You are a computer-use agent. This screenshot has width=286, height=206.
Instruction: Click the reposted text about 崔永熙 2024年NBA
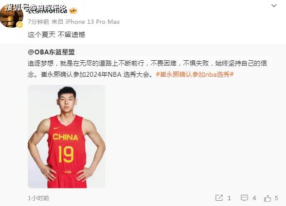[x=147, y=69]
